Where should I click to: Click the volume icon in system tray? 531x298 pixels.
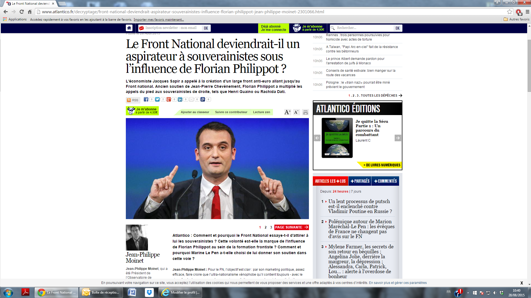coord(495,293)
